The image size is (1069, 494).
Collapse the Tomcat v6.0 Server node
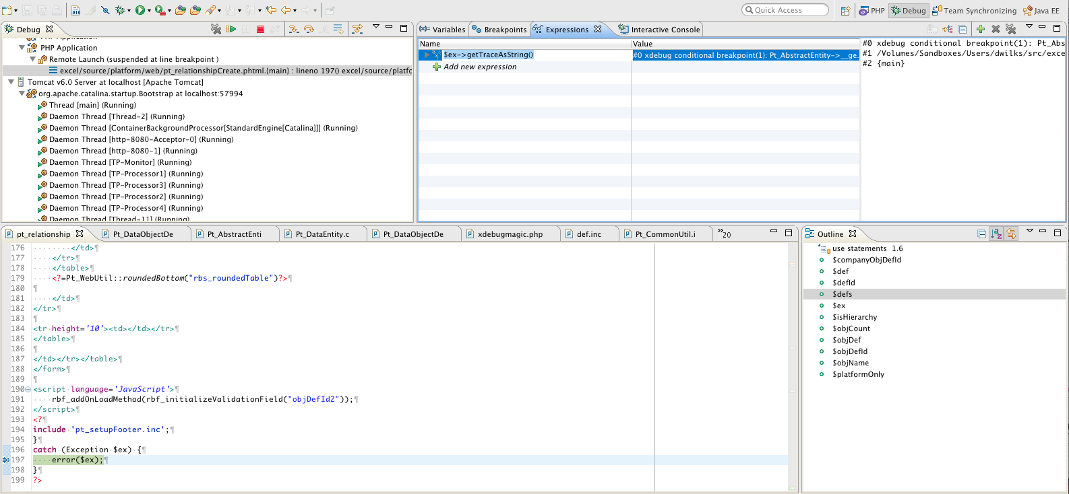(11, 82)
